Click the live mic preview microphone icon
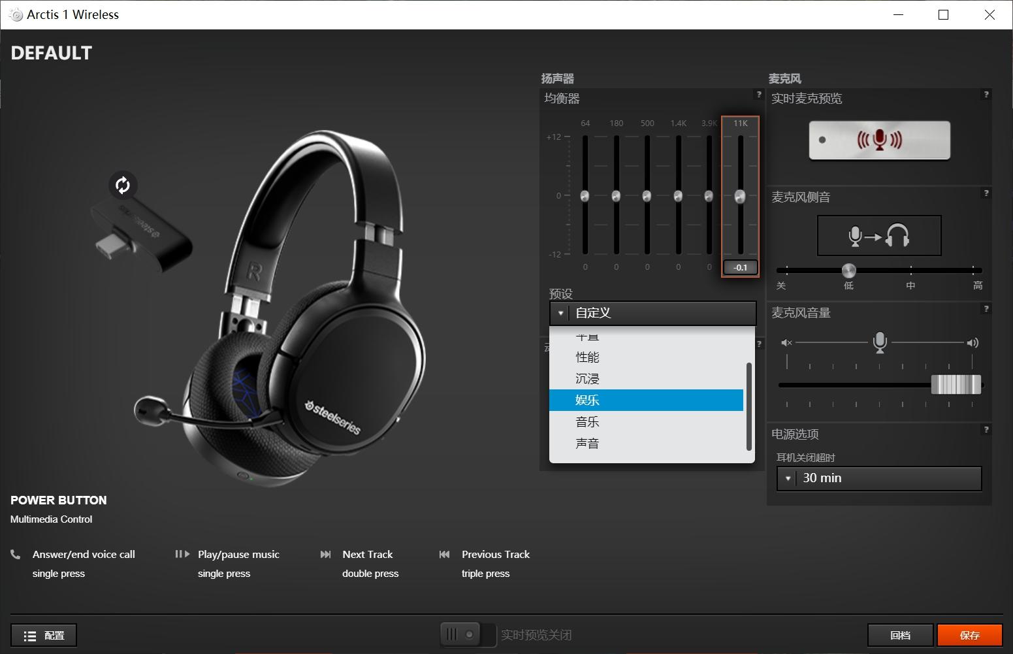This screenshot has height=654, width=1013. click(878, 139)
